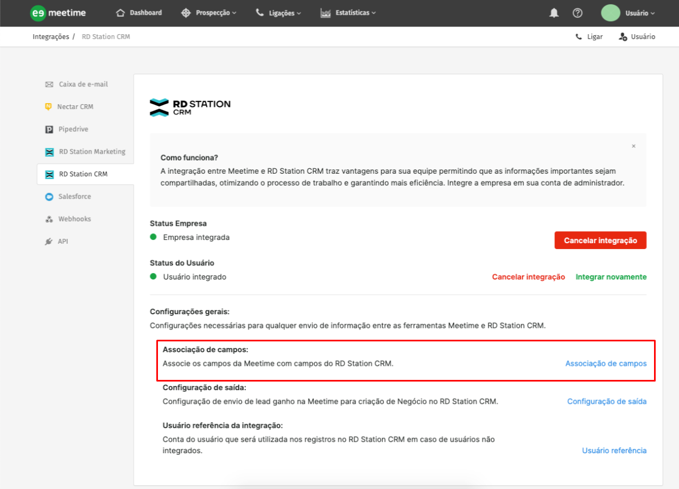Viewport: 679px width, 489px height.
Task: Click the Integrações breadcrumb
Action: pos(51,37)
